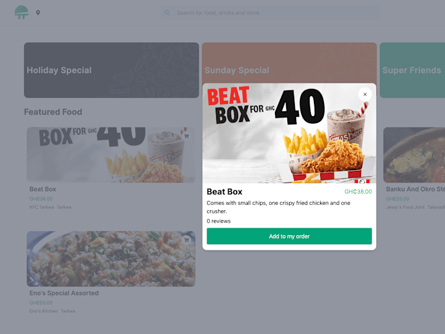Open Beat Box featured food thumbnail
Image resolution: width=445 pixels, height=334 pixels.
[111, 155]
